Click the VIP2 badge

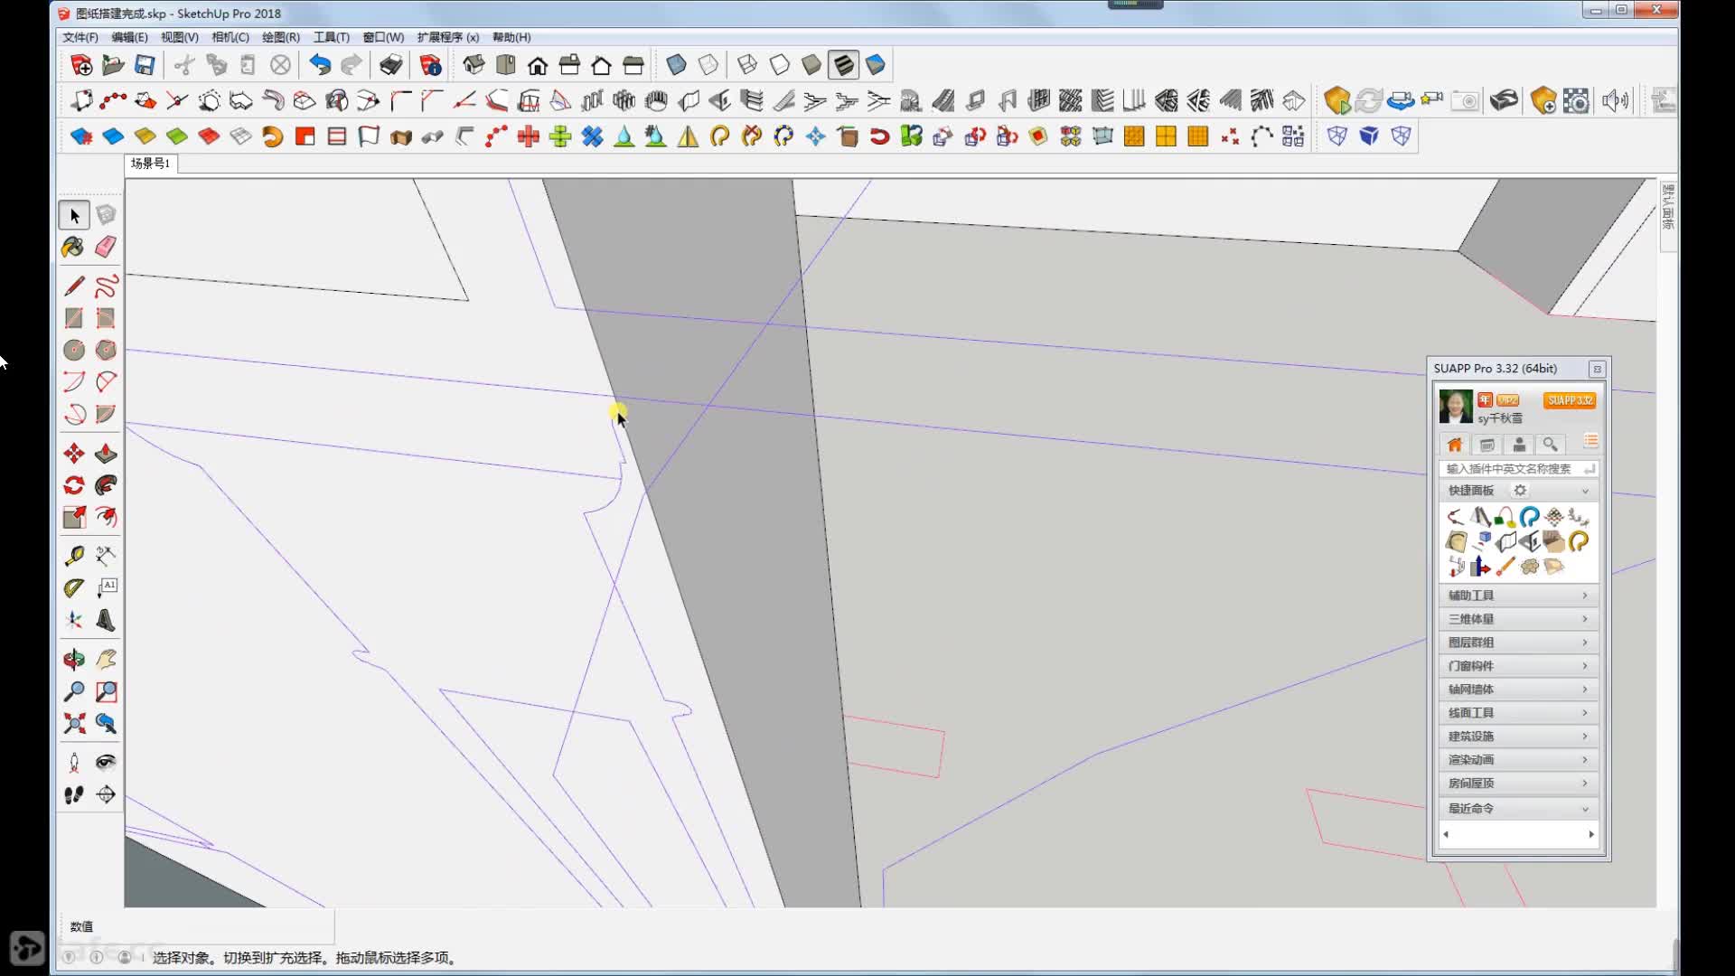pos(1507,400)
